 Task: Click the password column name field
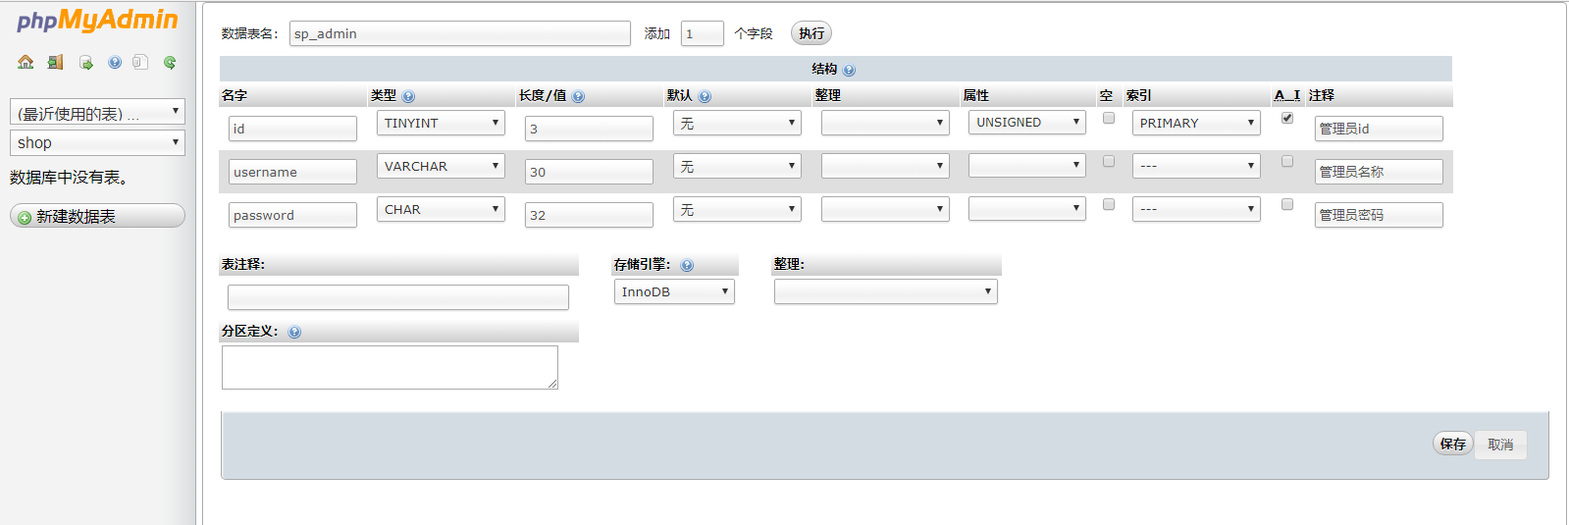(x=293, y=215)
